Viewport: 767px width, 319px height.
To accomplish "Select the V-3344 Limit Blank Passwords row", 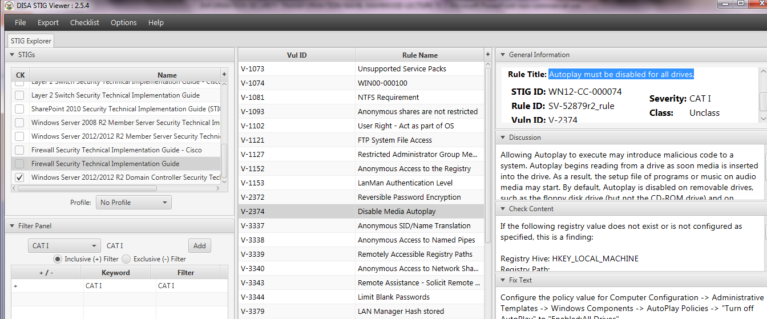I will tap(361, 297).
